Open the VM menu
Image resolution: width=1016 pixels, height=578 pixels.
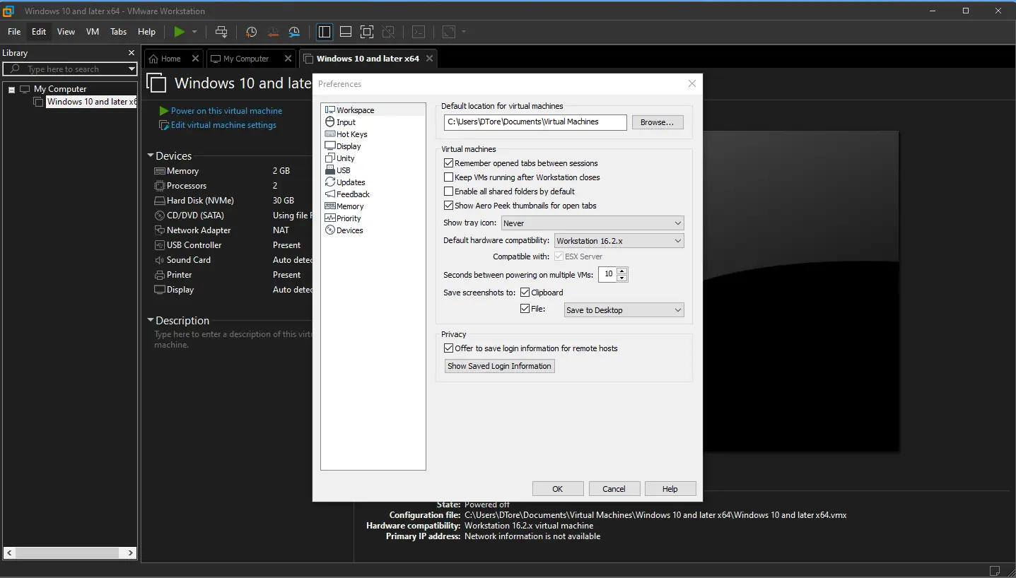click(x=93, y=32)
